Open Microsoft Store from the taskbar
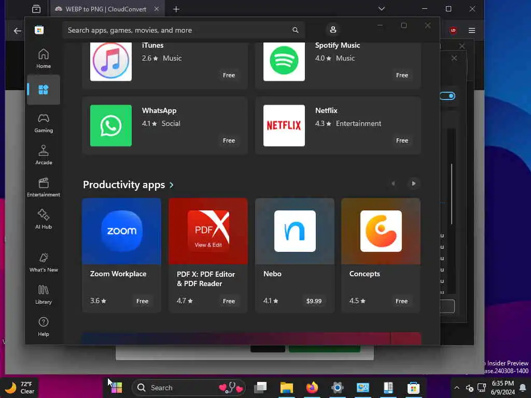531x398 pixels. coord(413,388)
